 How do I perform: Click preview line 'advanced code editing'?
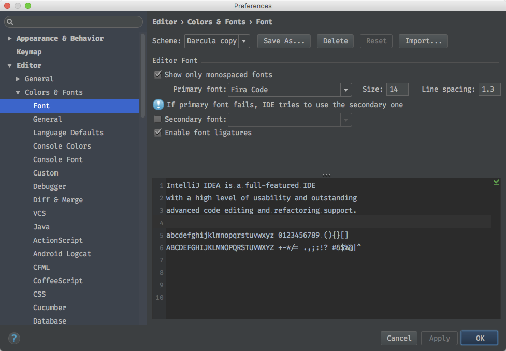click(x=262, y=210)
